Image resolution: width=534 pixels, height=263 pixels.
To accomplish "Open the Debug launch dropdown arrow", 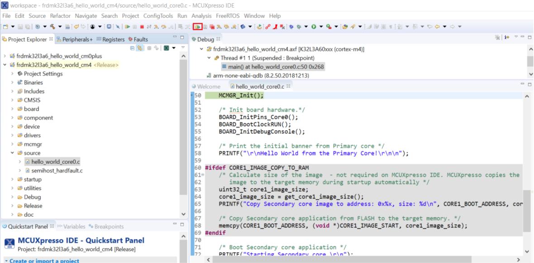I will [x=306, y=27].
